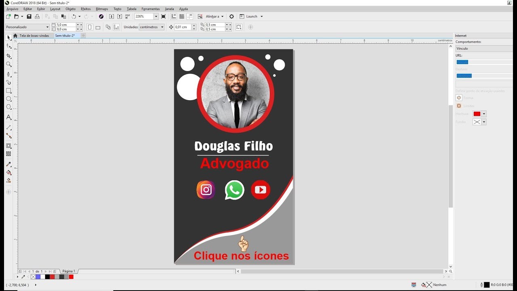
Task: Select the Interactive Fill tool
Action: pyautogui.click(x=8, y=172)
